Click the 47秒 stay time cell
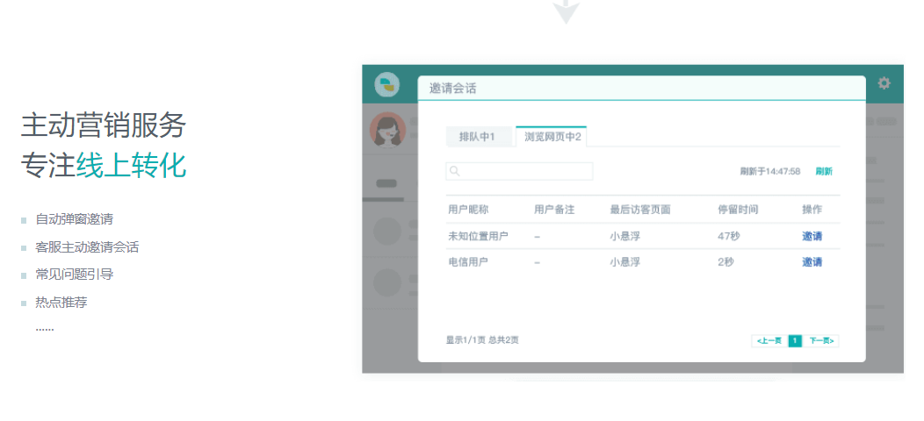Viewport: 924px width, 421px height. pos(728,236)
